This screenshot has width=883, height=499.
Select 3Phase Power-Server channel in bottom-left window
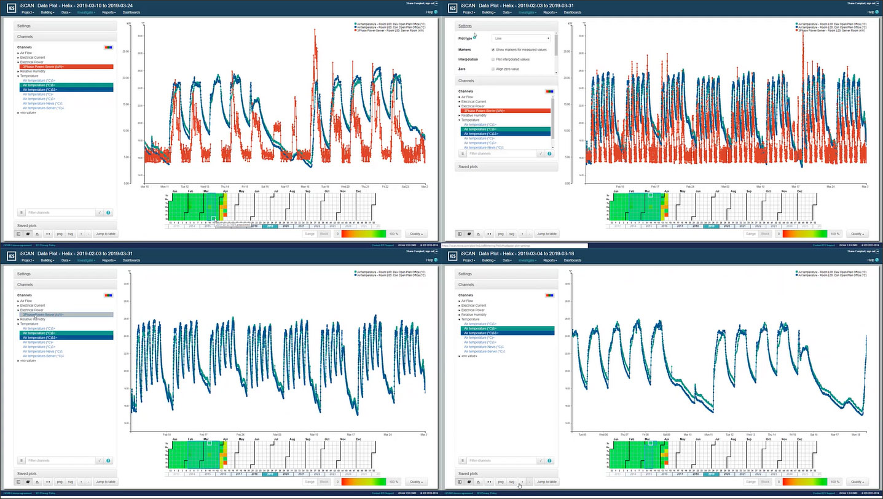(x=66, y=314)
